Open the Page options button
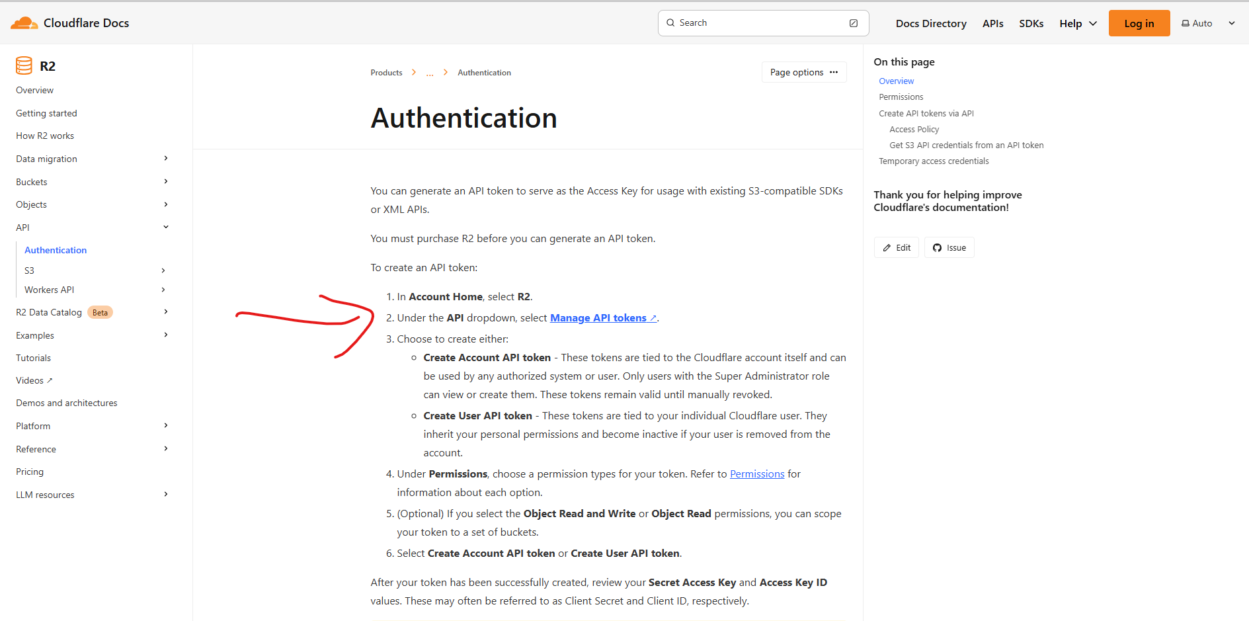 coord(804,72)
